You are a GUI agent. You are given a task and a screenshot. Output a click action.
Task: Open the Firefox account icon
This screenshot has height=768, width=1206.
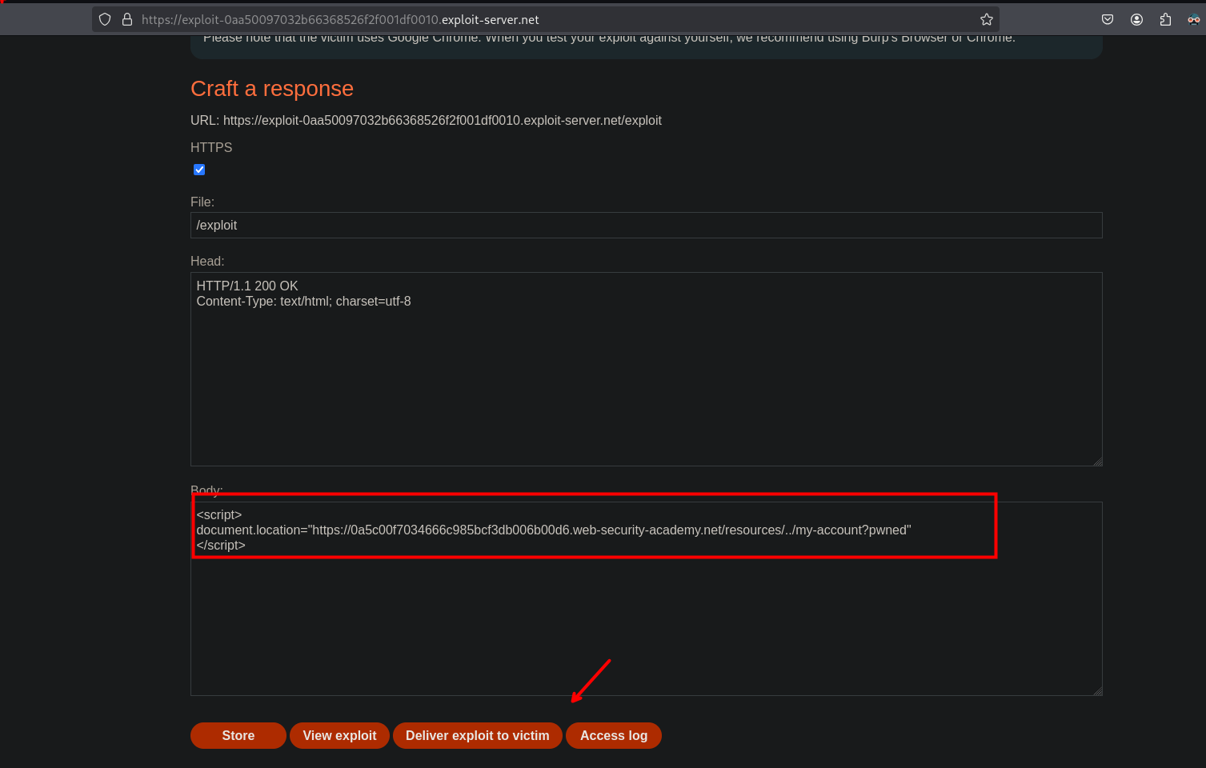tap(1136, 19)
